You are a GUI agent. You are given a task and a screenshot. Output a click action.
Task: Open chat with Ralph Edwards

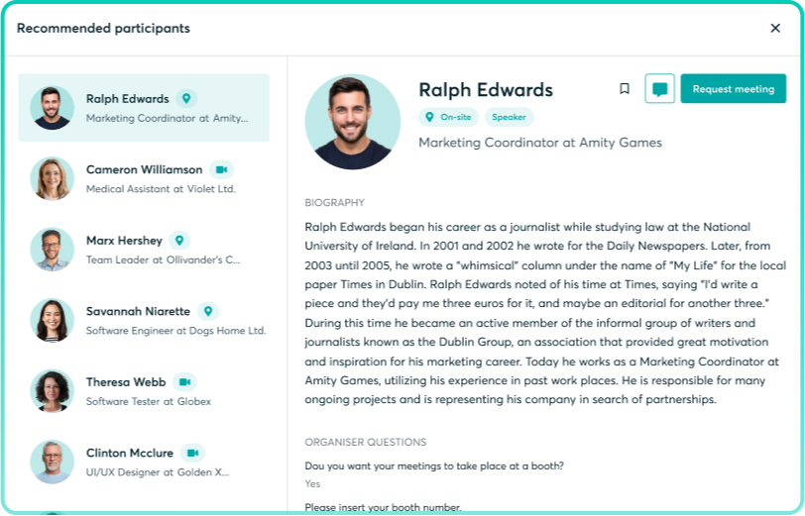point(659,89)
